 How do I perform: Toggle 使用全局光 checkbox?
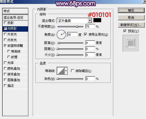tap(85, 34)
